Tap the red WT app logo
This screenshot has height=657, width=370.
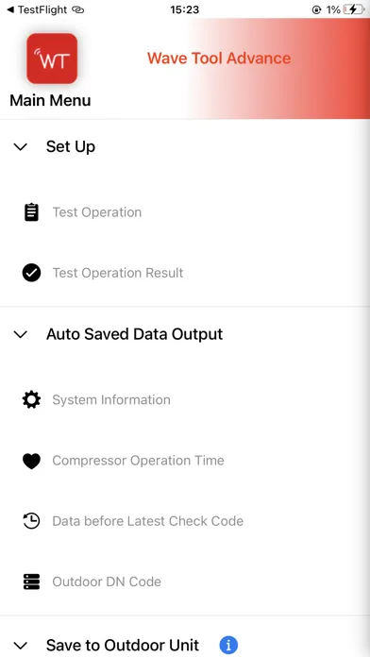[52, 59]
